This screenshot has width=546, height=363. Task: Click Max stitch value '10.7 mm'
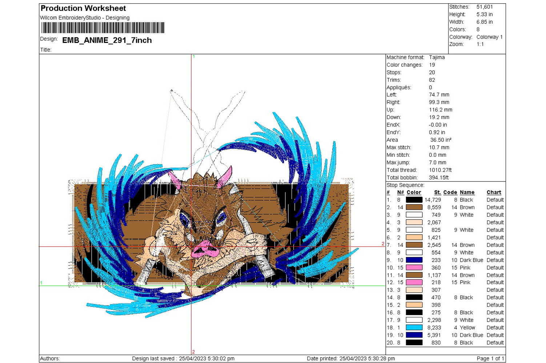point(439,147)
